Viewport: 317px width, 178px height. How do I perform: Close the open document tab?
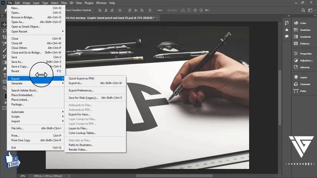tap(157, 18)
